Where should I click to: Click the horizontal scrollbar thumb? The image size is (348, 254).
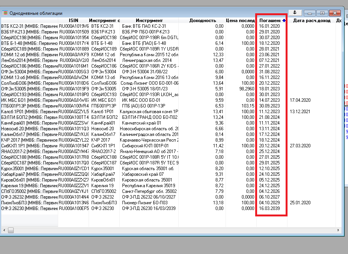point(11,230)
